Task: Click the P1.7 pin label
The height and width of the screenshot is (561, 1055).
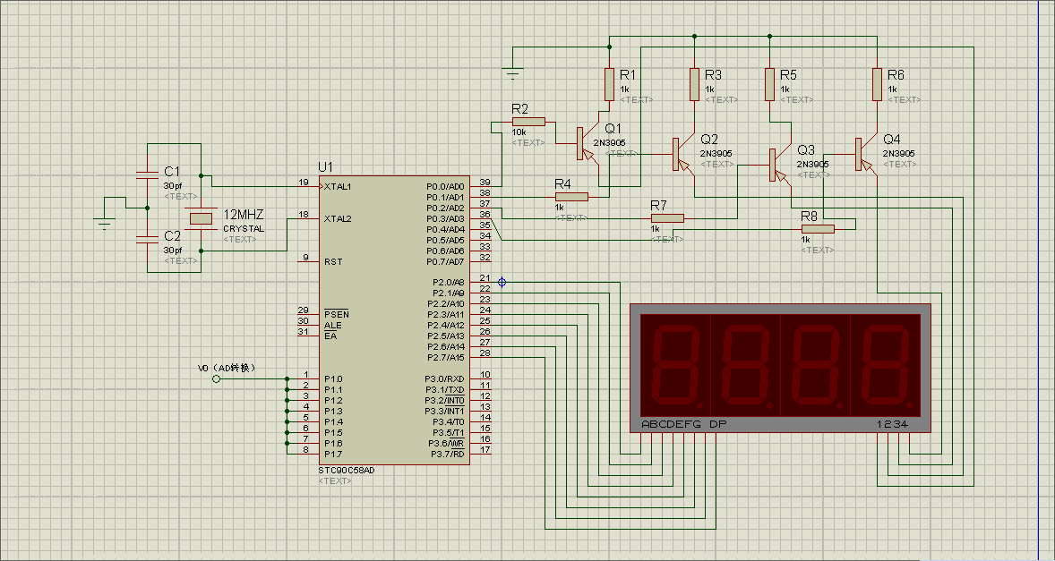Action: [x=332, y=455]
